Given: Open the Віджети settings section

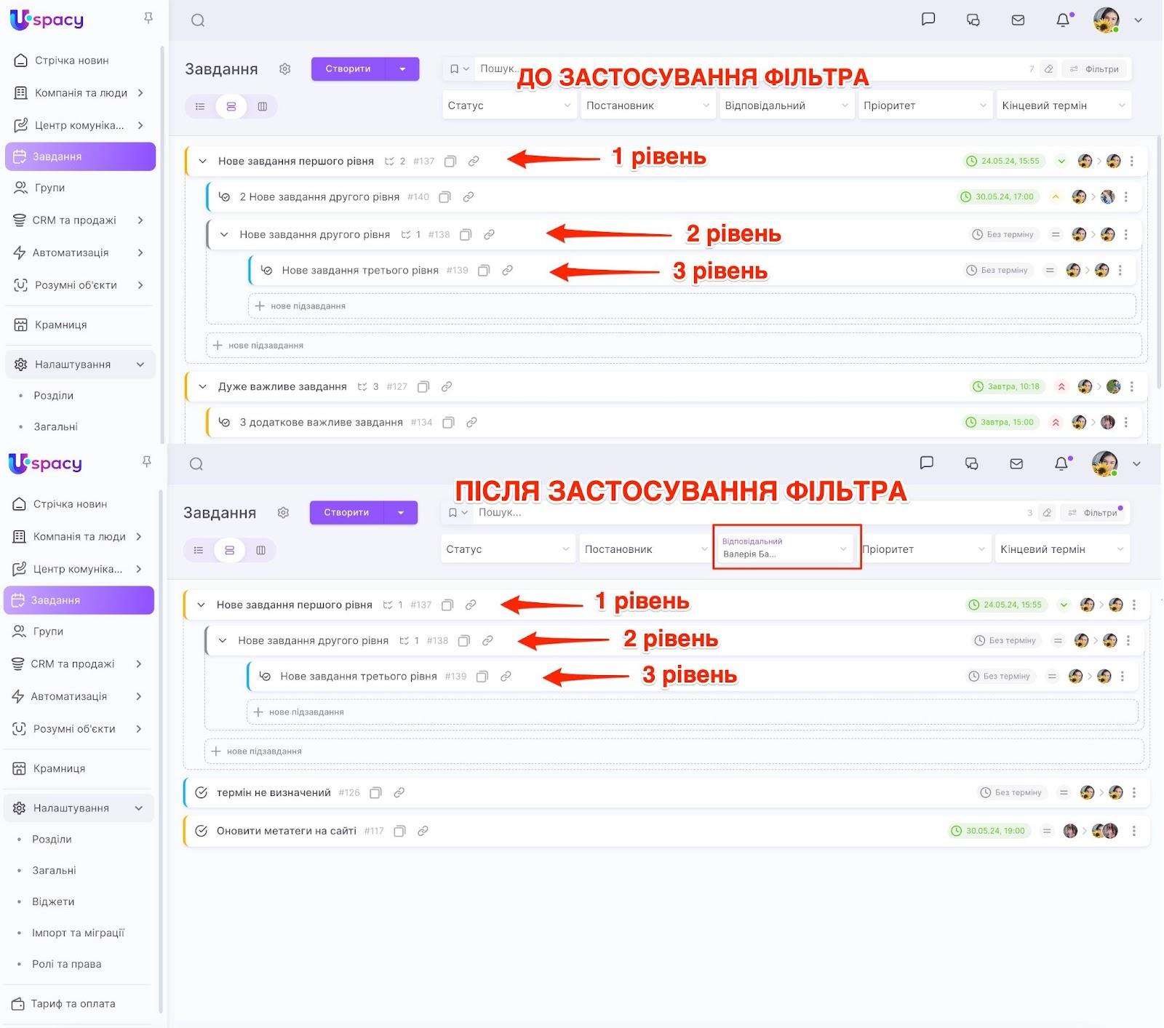Looking at the screenshot, I should coord(53,902).
